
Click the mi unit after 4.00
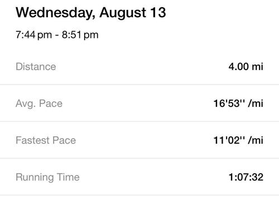(x=257, y=66)
